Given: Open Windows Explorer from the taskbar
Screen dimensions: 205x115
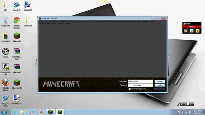Looking at the screenshot, I should 23,112.
